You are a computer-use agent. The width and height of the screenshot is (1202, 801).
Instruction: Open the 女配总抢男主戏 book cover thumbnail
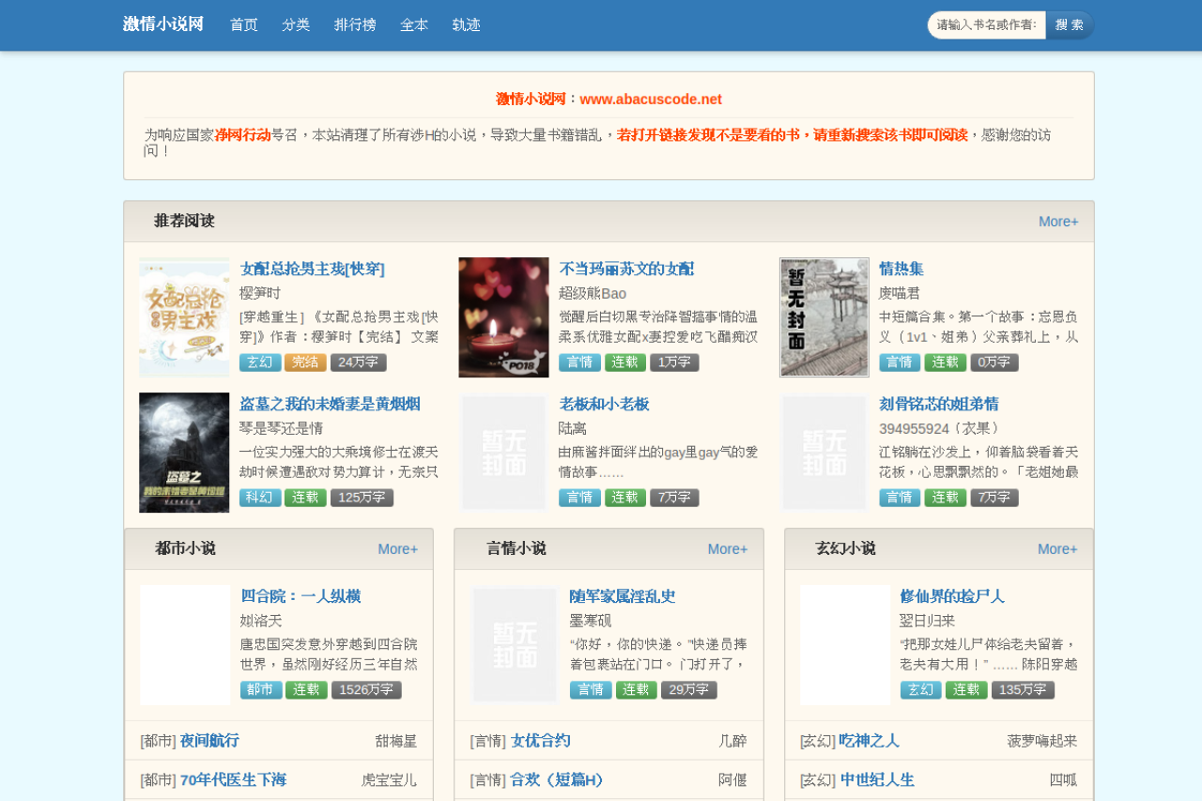(184, 317)
